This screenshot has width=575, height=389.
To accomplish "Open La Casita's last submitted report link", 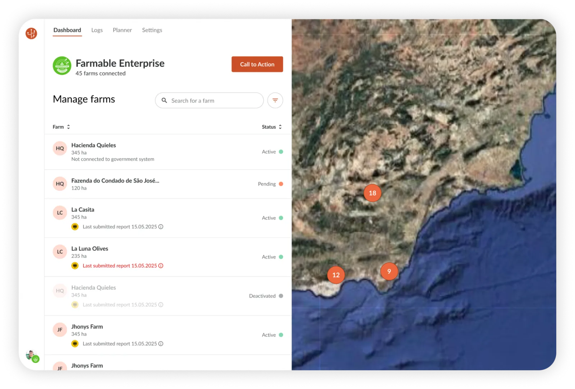I will tap(120, 227).
